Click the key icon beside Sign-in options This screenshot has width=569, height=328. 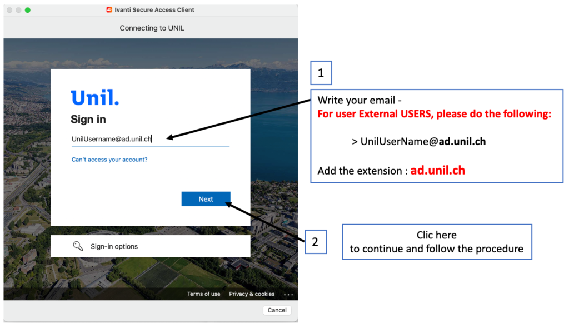[x=78, y=246]
